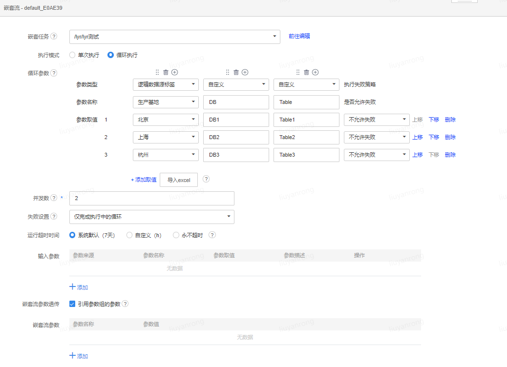Open Table column 自定义 type dropdown
507x367 pixels.
point(306,84)
